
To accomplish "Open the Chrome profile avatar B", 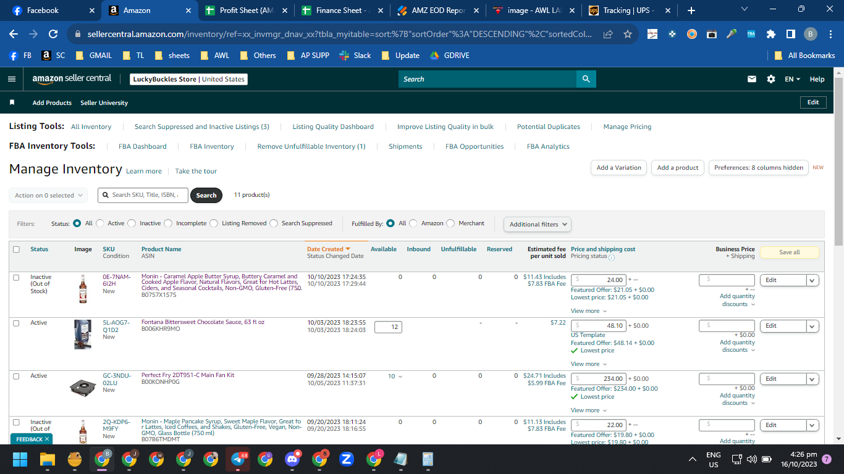I will (810, 34).
